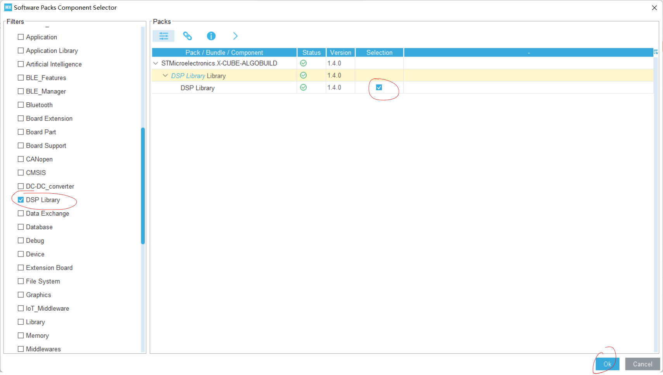
Task: Check the Artificial Intelligence filter
Action: coord(21,64)
